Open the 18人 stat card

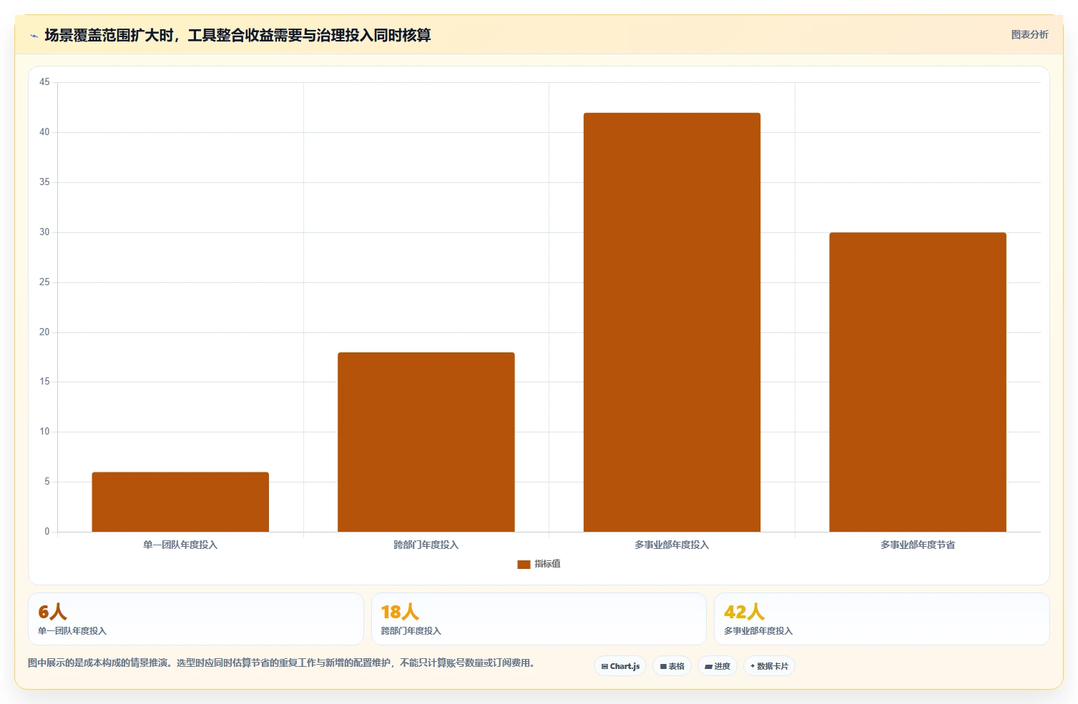539,619
